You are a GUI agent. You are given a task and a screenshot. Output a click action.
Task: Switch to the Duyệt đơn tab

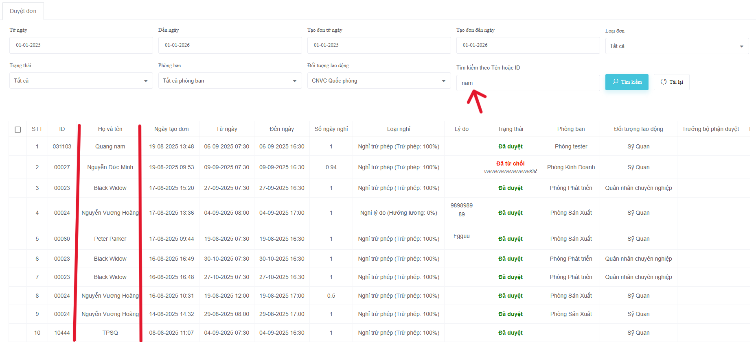click(23, 11)
